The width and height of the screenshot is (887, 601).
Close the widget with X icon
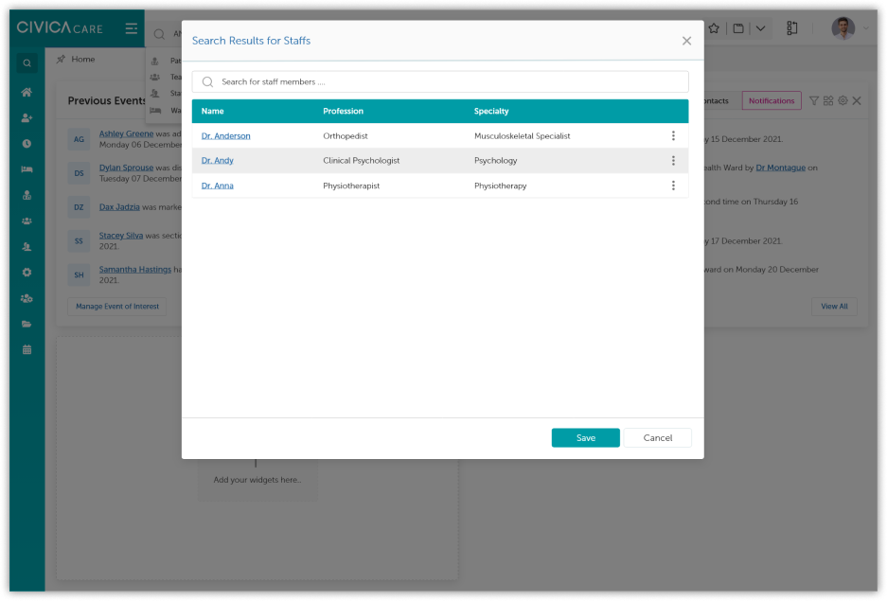[857, 100]
